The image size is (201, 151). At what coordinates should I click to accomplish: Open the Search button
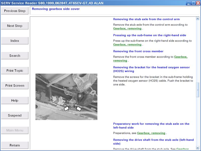point(15,56)
